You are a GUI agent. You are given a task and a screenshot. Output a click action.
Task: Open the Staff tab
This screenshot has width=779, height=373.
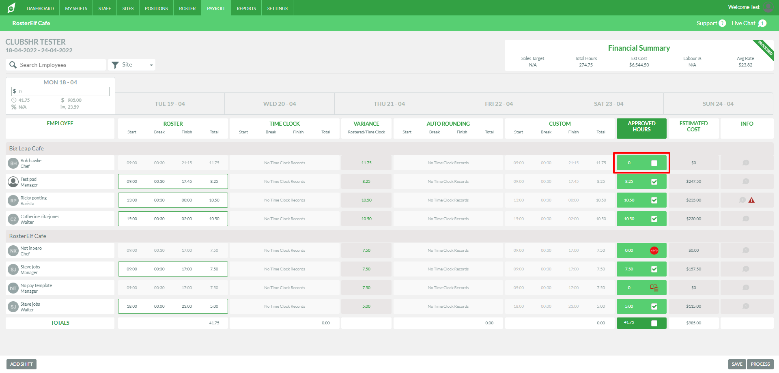coord(105,8)
